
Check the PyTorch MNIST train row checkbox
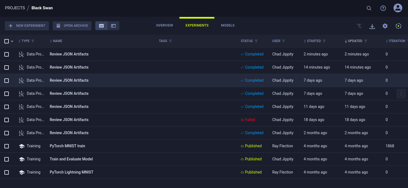7,146
